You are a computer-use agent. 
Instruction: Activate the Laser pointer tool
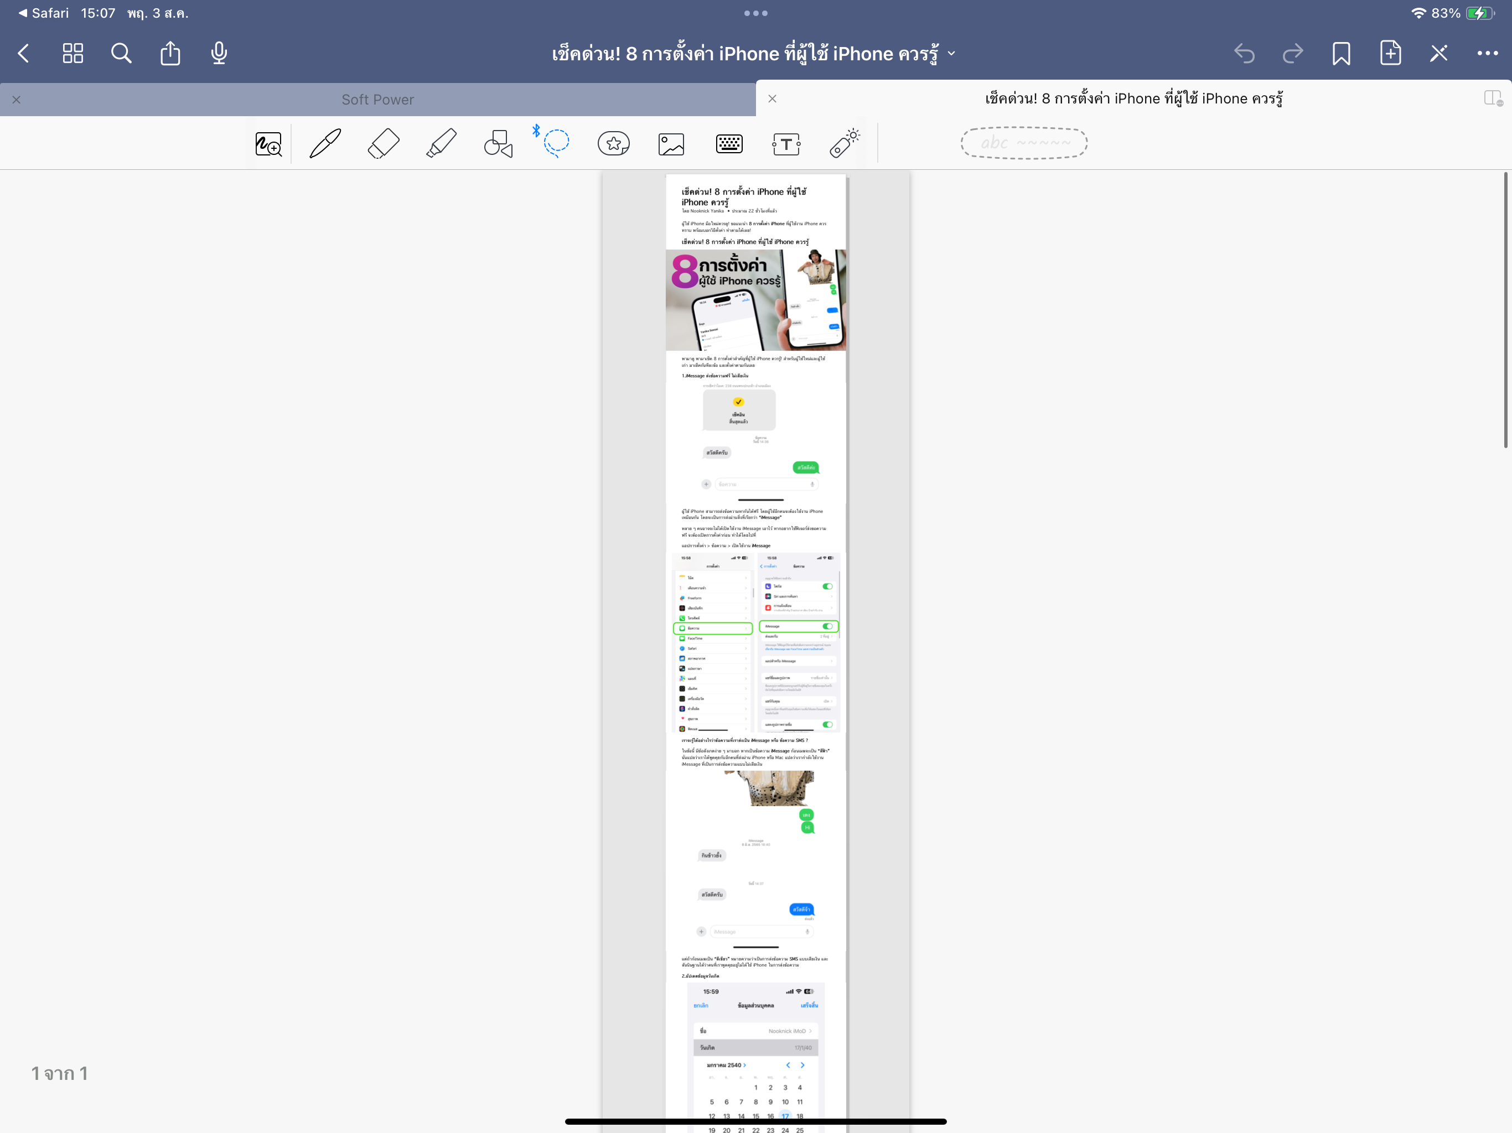tap(845, 143)
